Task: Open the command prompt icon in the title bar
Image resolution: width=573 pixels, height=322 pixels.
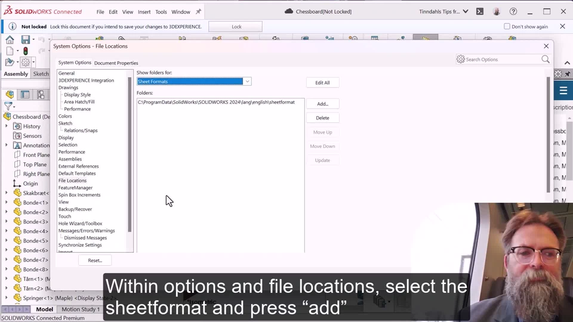Action: click(x=480, y=12)
